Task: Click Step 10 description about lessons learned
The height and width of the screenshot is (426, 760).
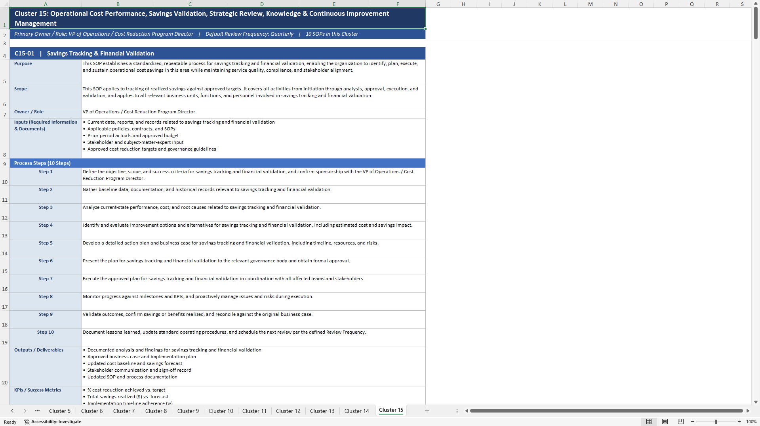Action: 253,337
